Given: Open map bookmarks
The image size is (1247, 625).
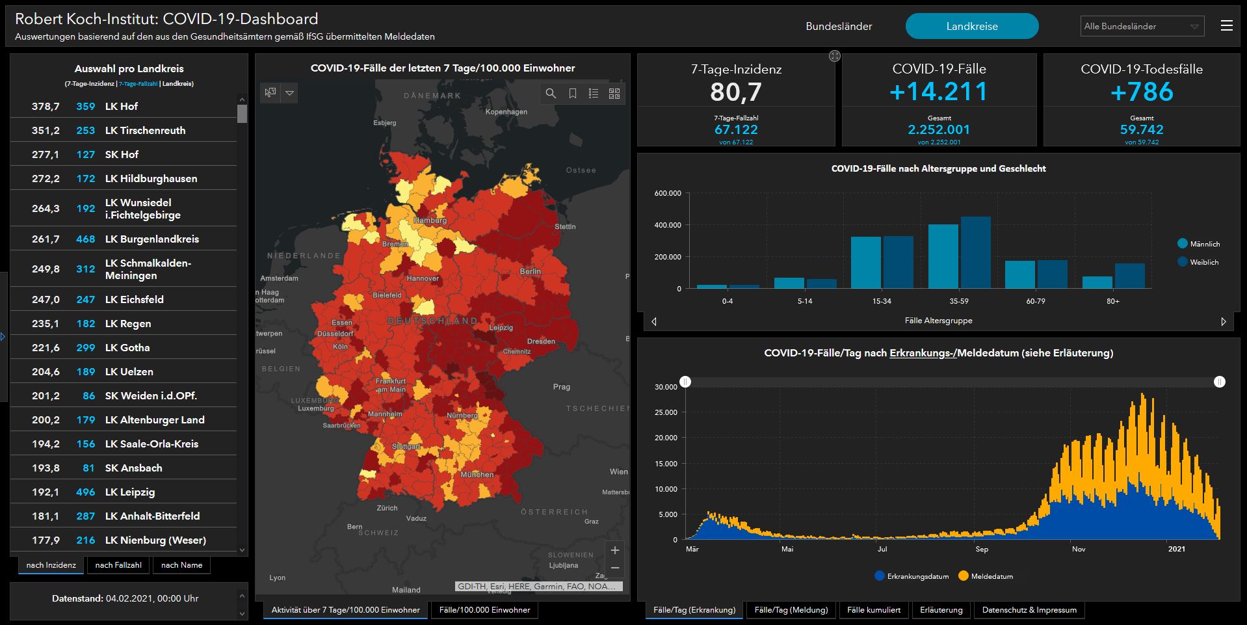Looking at the screenshot, I should pos(572,94).
